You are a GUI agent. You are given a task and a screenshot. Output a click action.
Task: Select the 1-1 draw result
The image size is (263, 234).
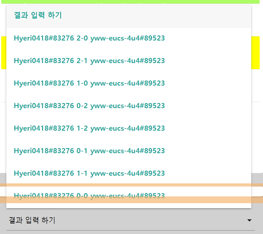(129, 173)
